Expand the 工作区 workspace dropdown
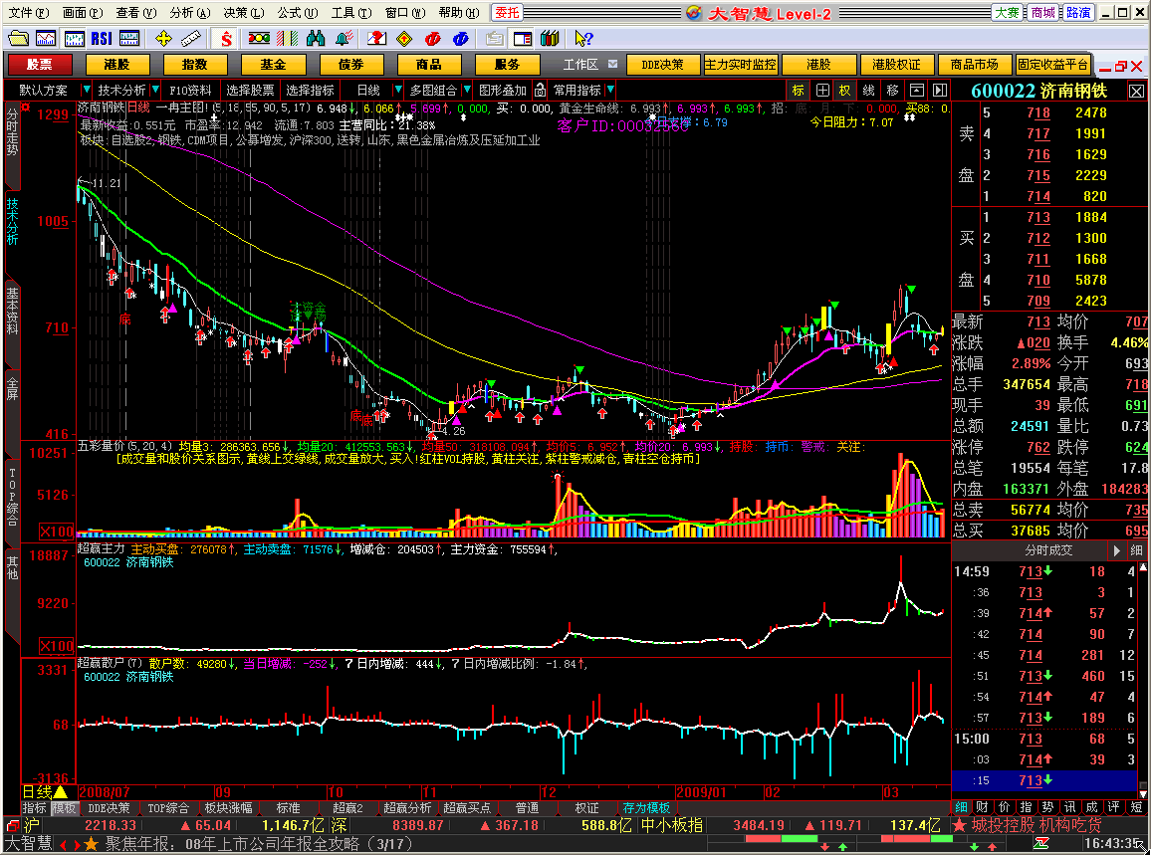This screenshot has height=855, width=1151. [x=613, y=65]
